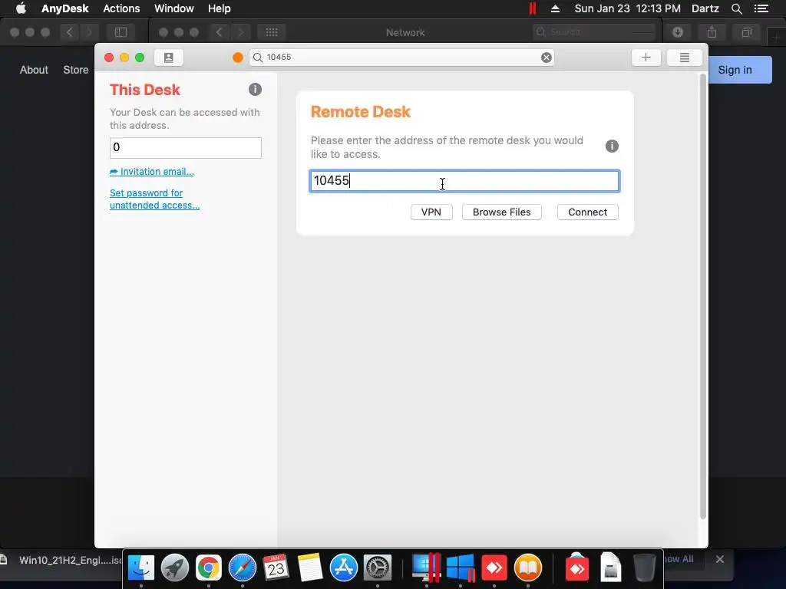Open the AnyDesk application menu
The width and height of the screenshot is (786, 589).
(x=64, y=8)
